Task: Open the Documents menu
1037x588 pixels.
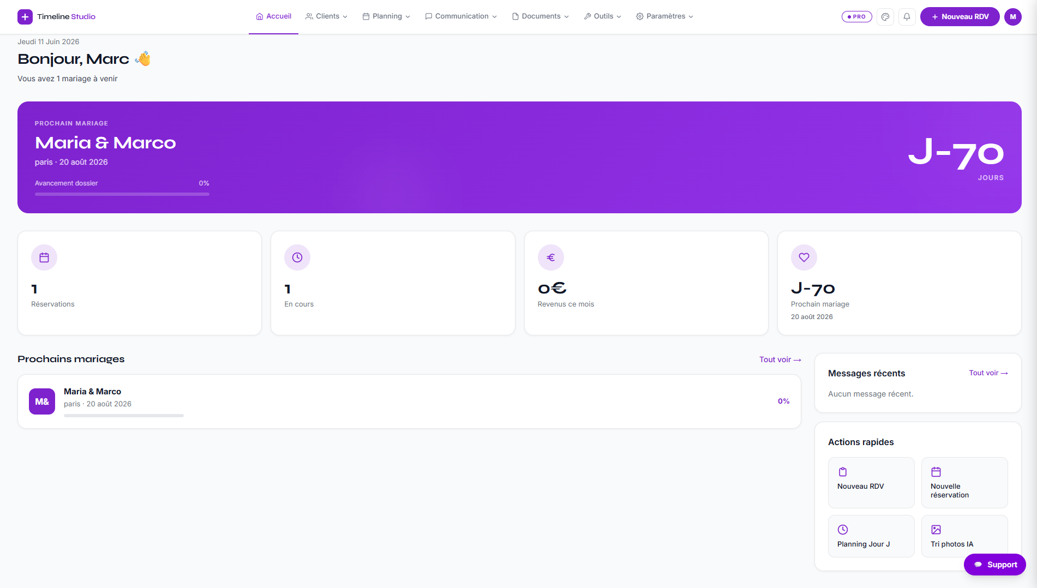Action: pyautogui.click(x=541, y=16)
